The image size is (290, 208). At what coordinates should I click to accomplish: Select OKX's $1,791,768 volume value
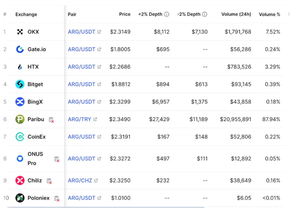tap(238, 32)
